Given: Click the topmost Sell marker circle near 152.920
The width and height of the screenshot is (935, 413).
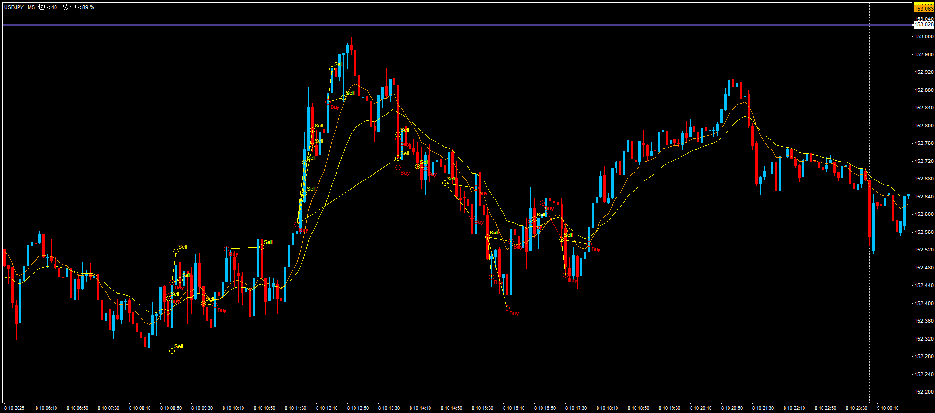Looking at the screenshot, I should pyautogui.click(x=332, y=69).
